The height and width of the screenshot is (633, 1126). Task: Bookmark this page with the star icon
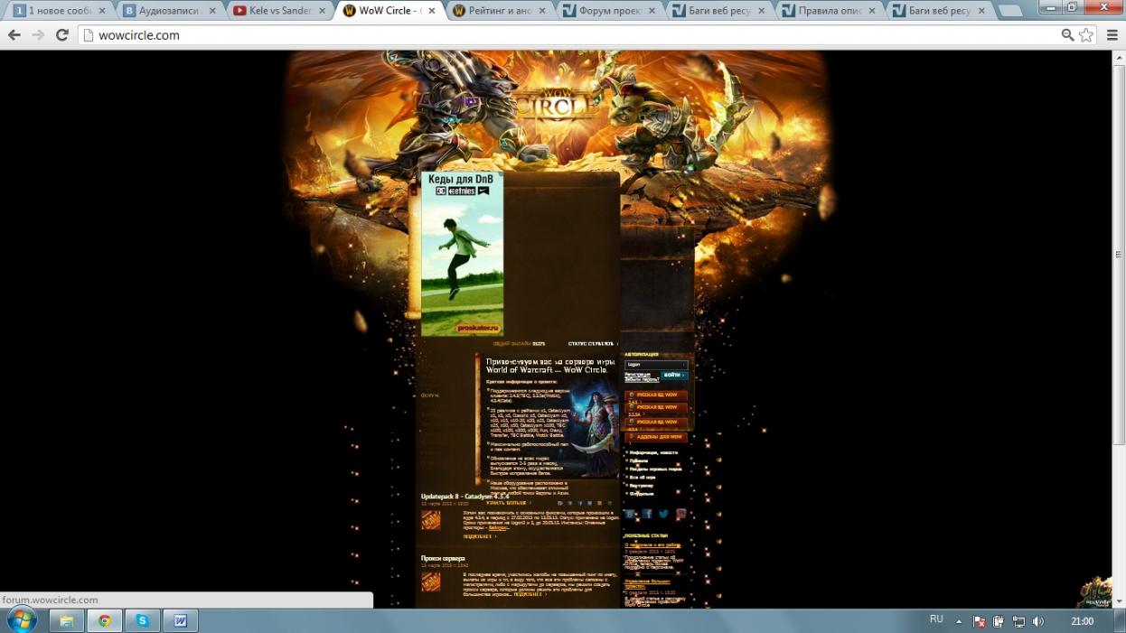coord(1086,35)
